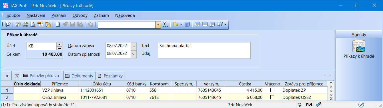Open print preview magnifier icon
The image size is (383, 108).
(33, 25)
